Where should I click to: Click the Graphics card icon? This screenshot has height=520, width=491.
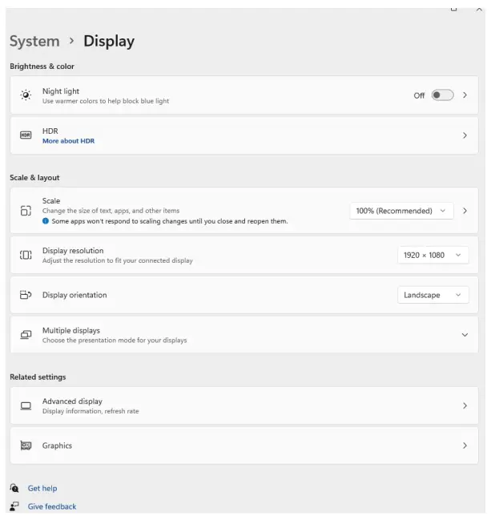(x=26, y=445)
